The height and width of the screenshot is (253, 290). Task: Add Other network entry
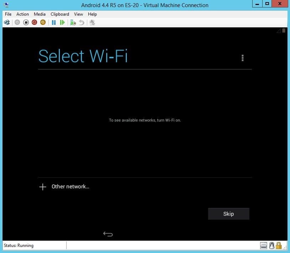click(145, 187)
